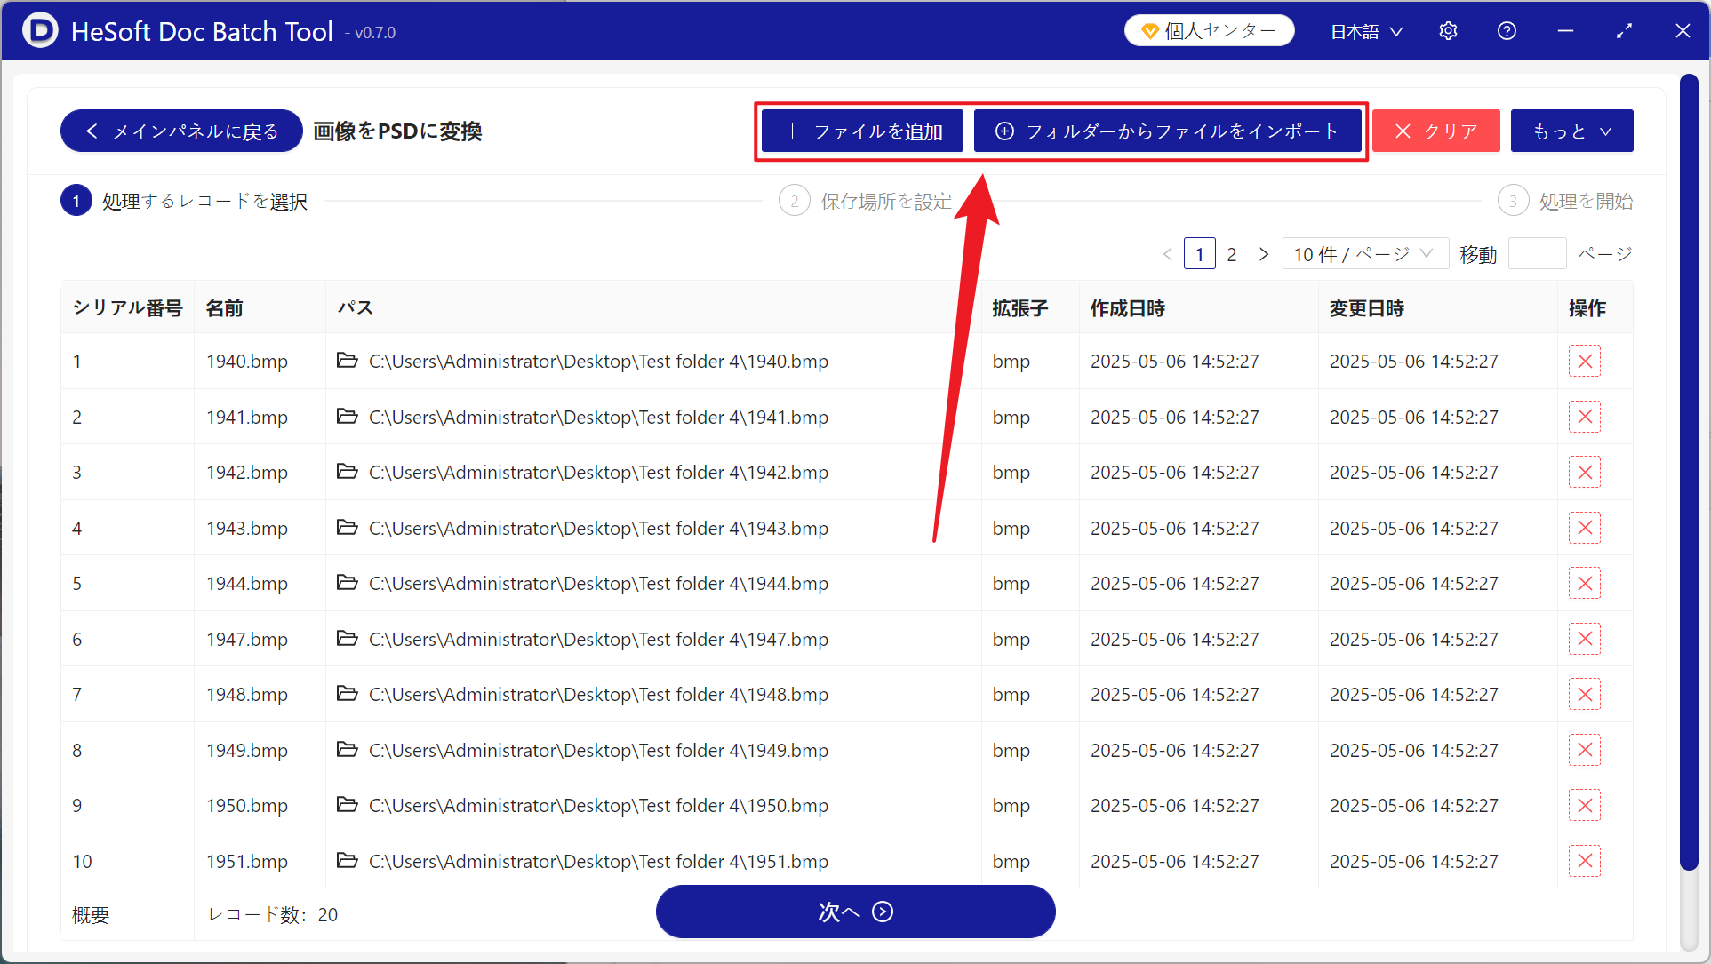
Task: Click path text ending in 1944.bmp
Action: click(598, 583)
